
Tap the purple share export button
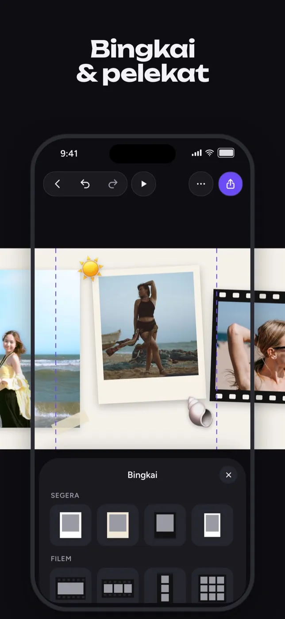pyautogui.click(x=231, y=184)
